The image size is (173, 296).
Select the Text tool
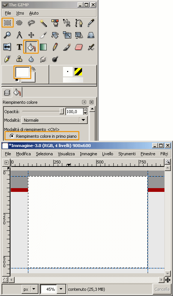click(x=19, y=47)
